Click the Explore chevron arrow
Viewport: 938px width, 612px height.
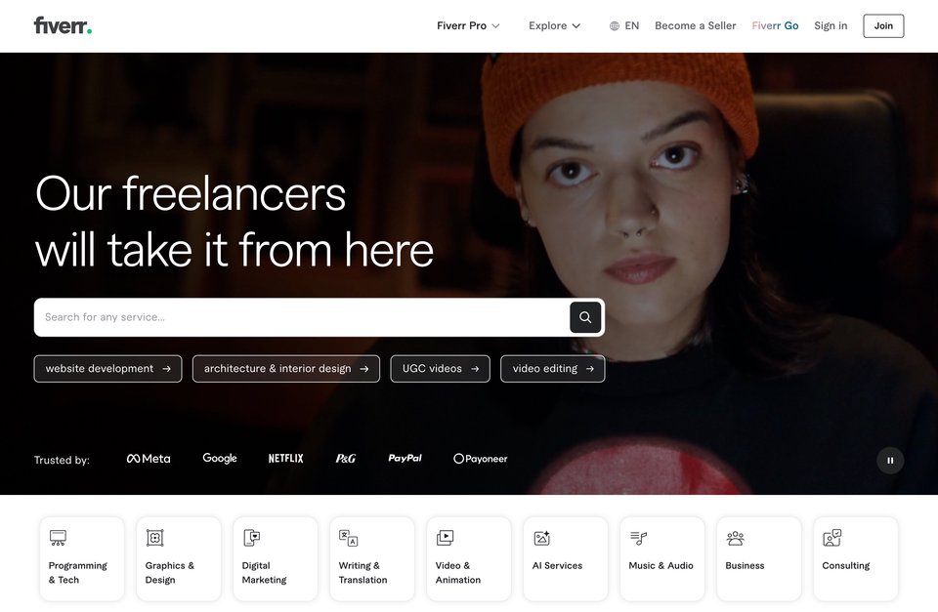(x=576, y=26)
